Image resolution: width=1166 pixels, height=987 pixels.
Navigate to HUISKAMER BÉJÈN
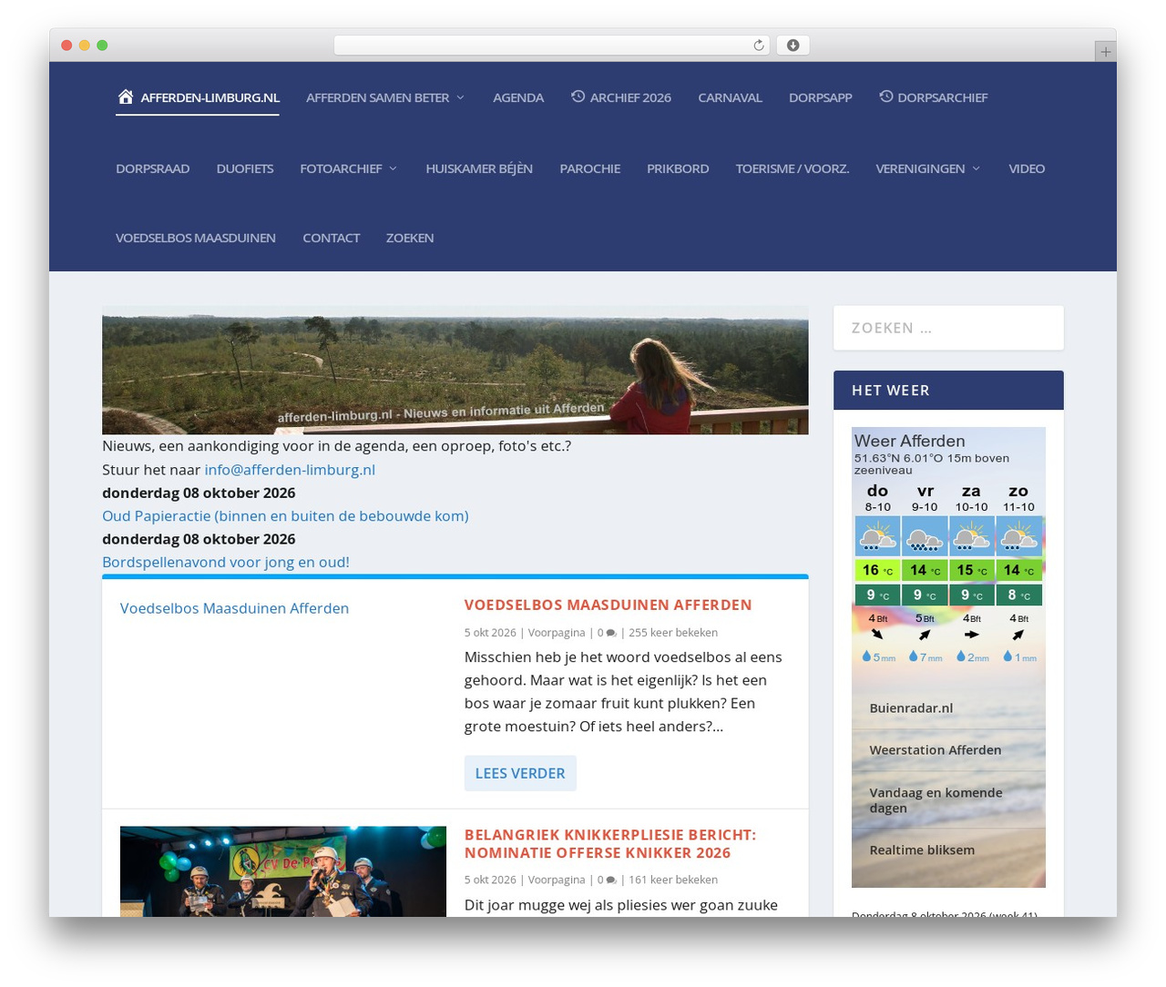(x=479, y=168)
